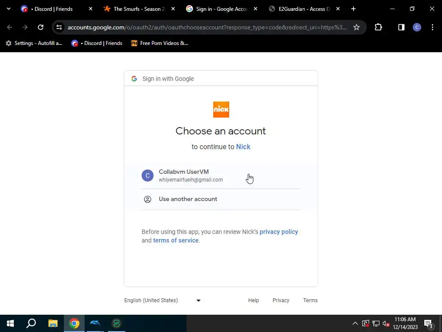
Task: Open Windows taskbar search
Action: coord(31,323)
